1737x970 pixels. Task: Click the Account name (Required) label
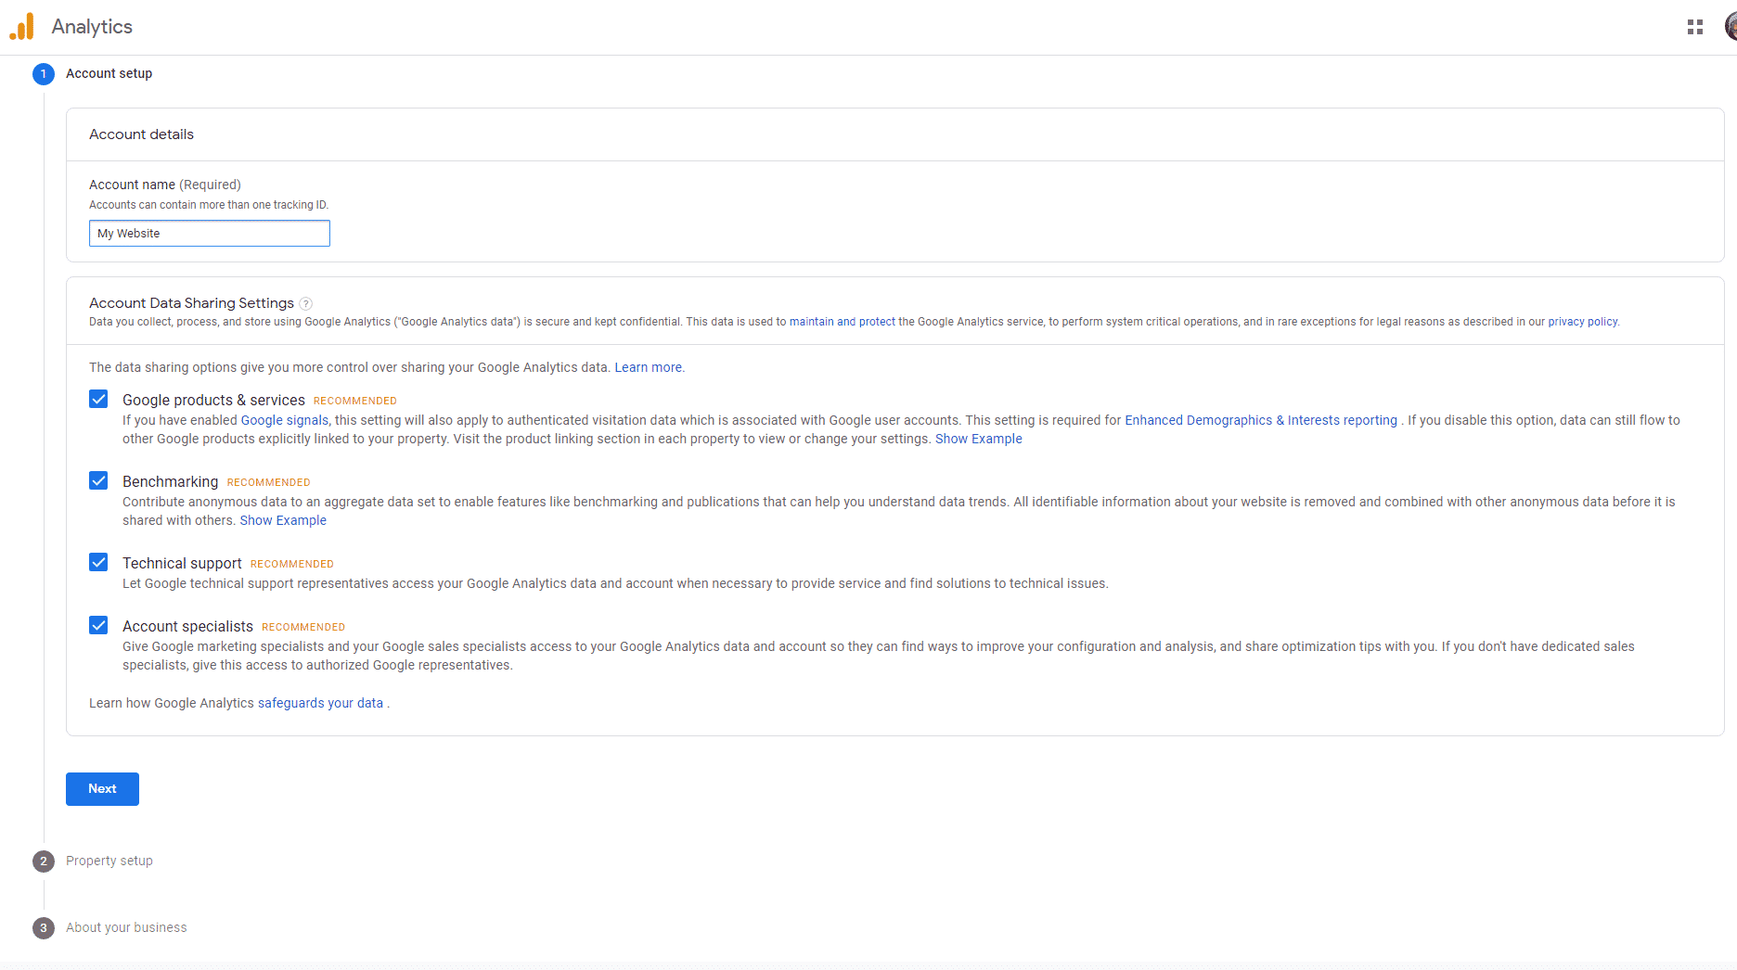165,185
